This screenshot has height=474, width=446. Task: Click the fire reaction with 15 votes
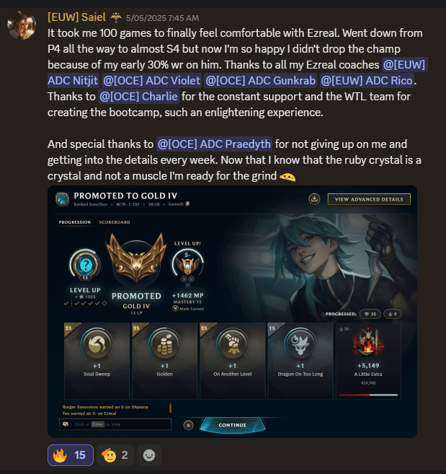(x=71, y=455)
